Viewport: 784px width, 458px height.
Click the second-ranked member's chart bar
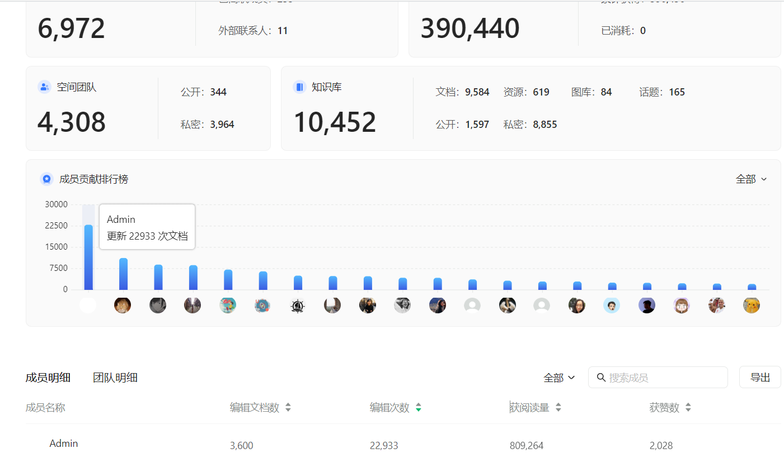[123, 274]
